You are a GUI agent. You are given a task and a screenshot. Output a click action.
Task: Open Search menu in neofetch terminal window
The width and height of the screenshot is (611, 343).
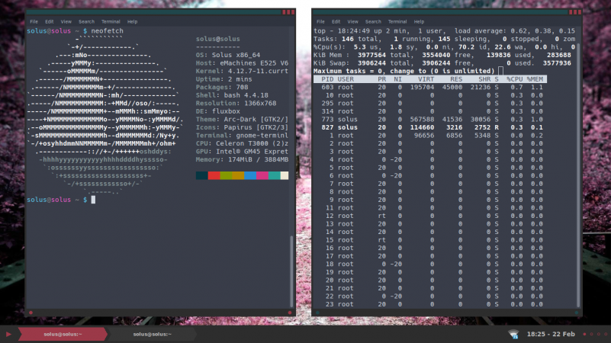pyautogui.click(x=86, y=22)
